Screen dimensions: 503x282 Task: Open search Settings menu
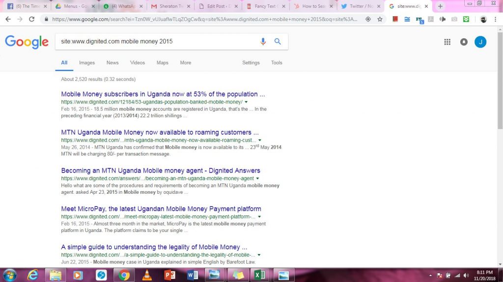(251, 63)
